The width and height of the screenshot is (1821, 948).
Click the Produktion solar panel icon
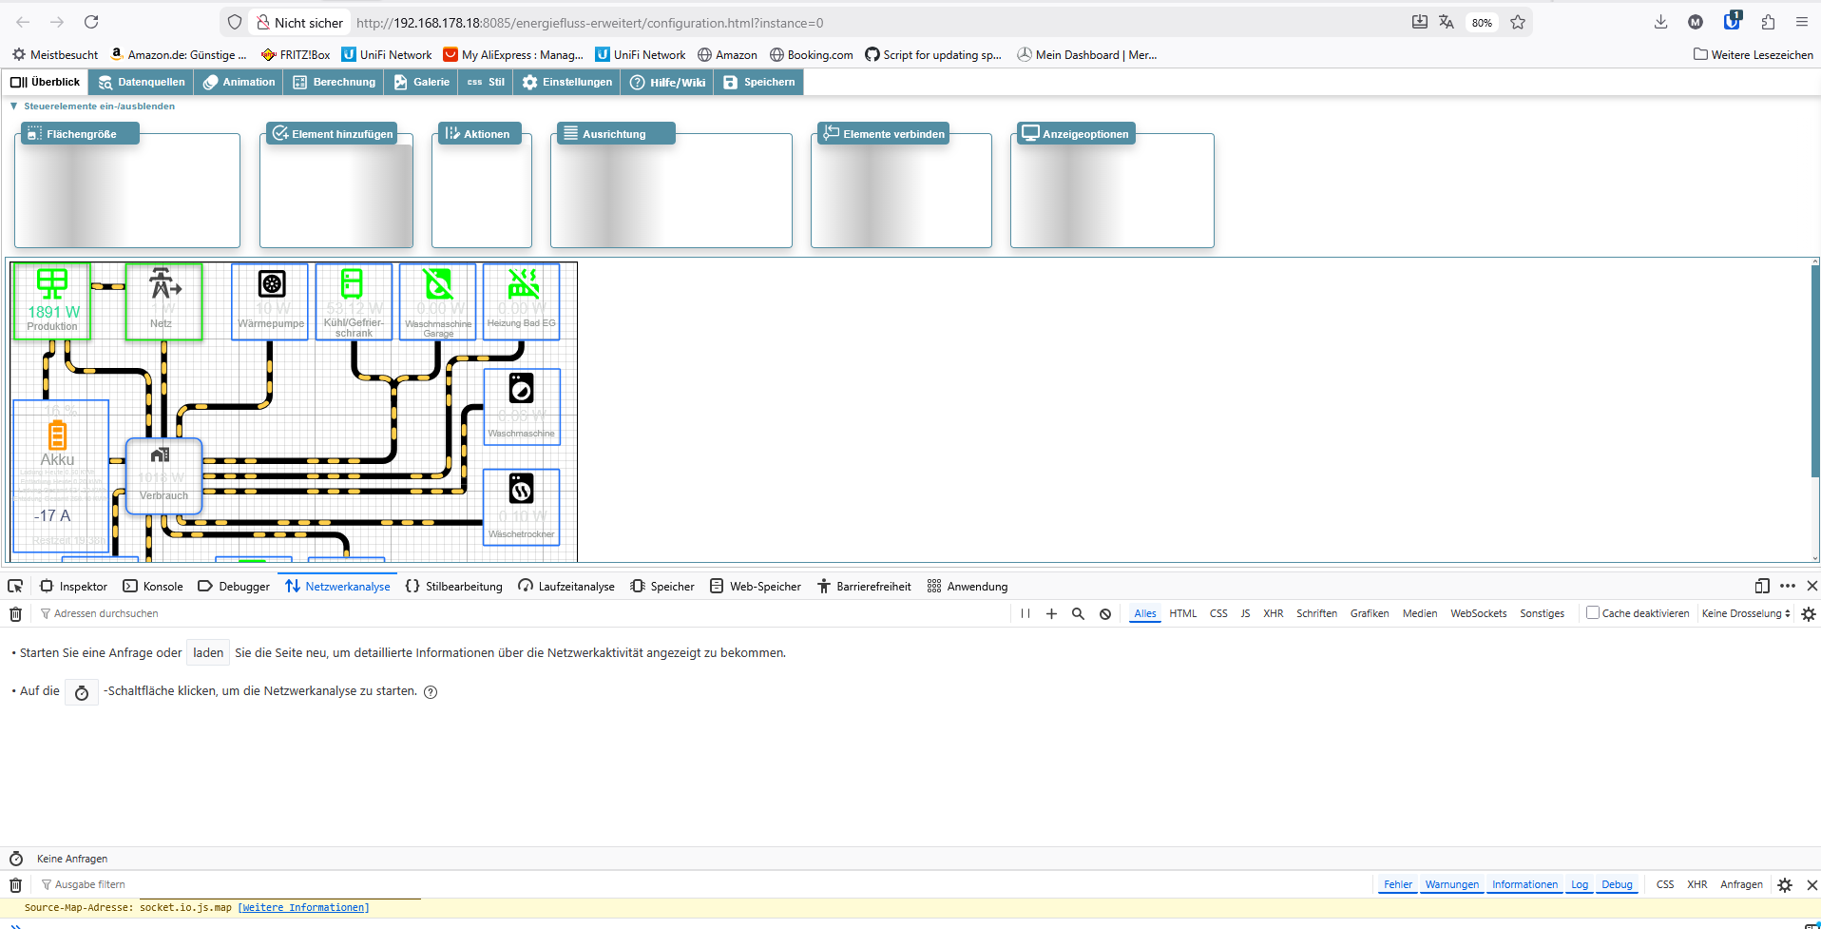pos(52,283)
